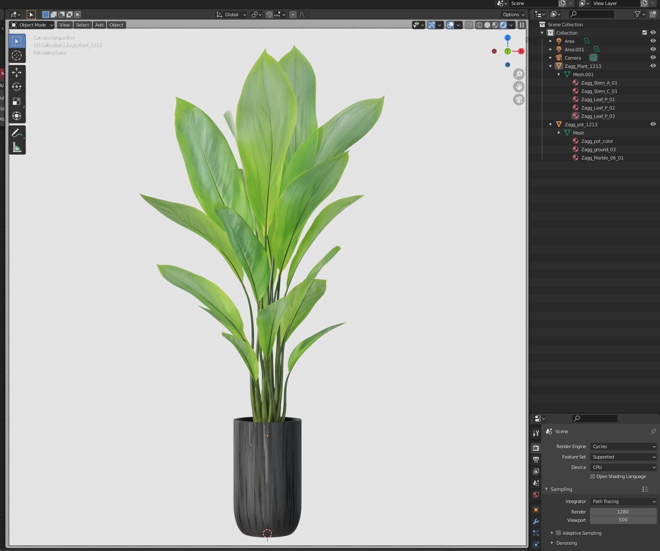Toggle proportional editing in header
The height and width of the screenshot is (551, 660).
coord(293,15)
